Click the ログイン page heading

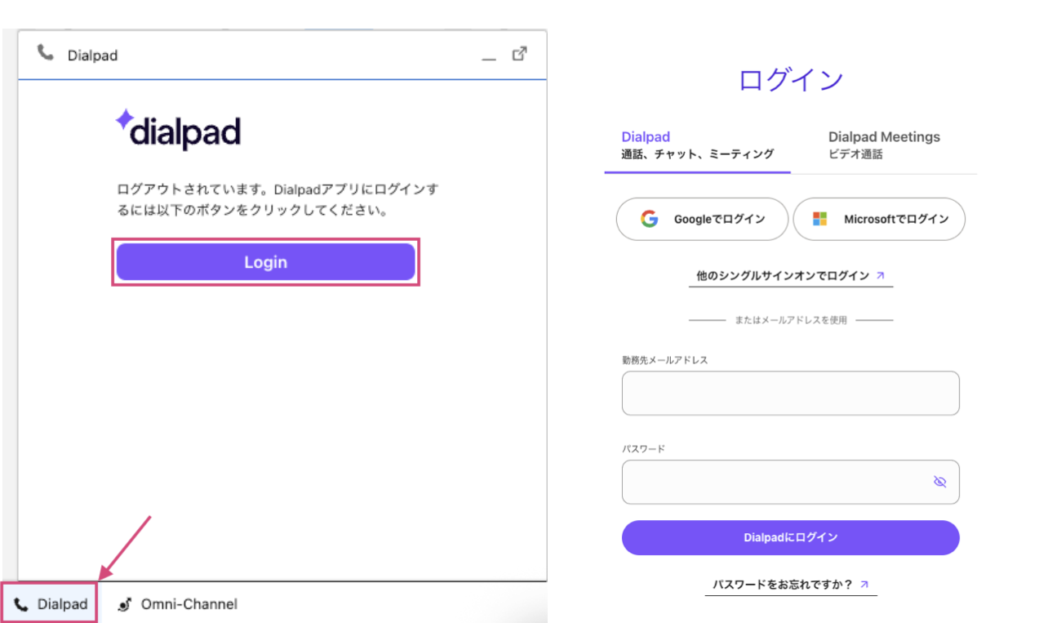click(790, 80)
